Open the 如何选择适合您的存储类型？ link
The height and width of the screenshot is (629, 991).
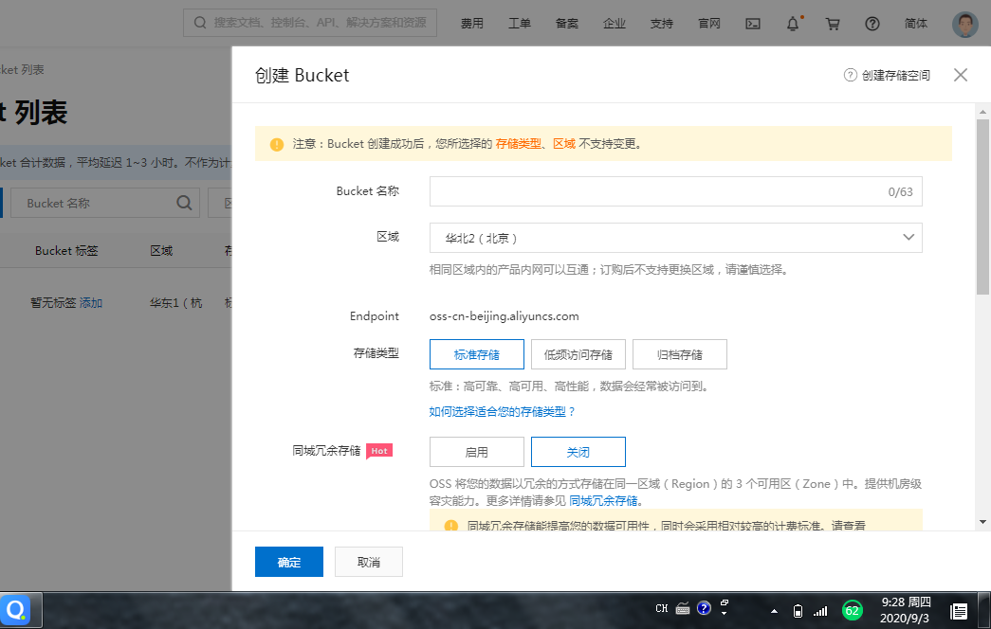click(x=503, y=412)
